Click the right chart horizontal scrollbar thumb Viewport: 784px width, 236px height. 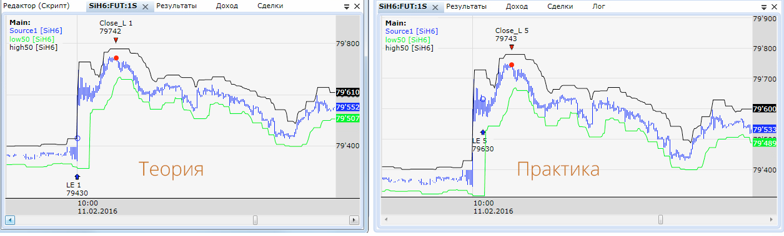tap(661, 219)
